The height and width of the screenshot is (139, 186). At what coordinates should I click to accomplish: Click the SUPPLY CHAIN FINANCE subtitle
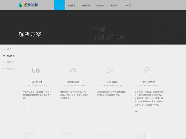point(149,85)
